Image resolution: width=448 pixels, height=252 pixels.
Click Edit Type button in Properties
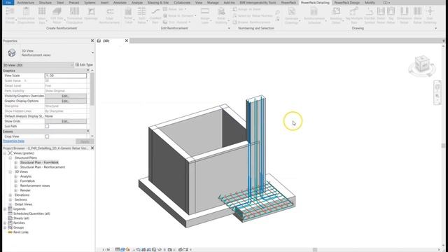click(x=84, y=65)
